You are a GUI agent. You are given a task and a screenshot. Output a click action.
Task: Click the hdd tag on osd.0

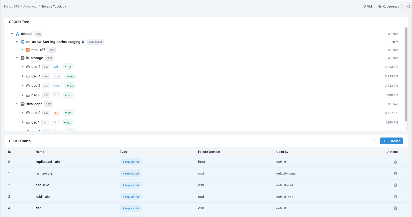[56, 113]
